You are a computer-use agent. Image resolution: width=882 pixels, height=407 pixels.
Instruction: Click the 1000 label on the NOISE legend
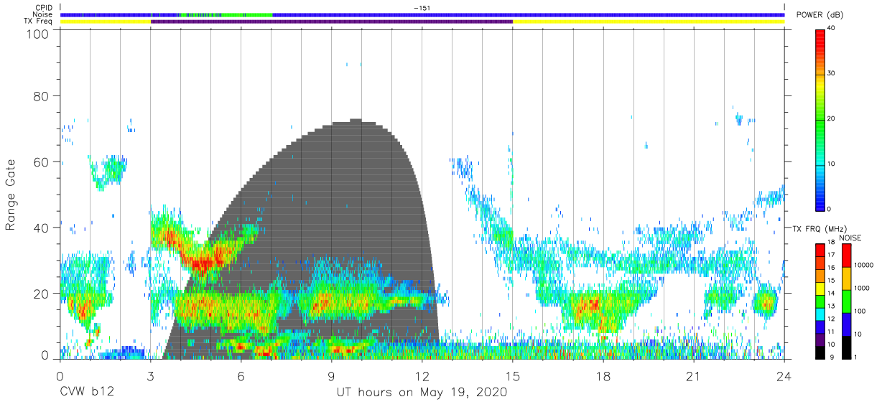[860, 288]
